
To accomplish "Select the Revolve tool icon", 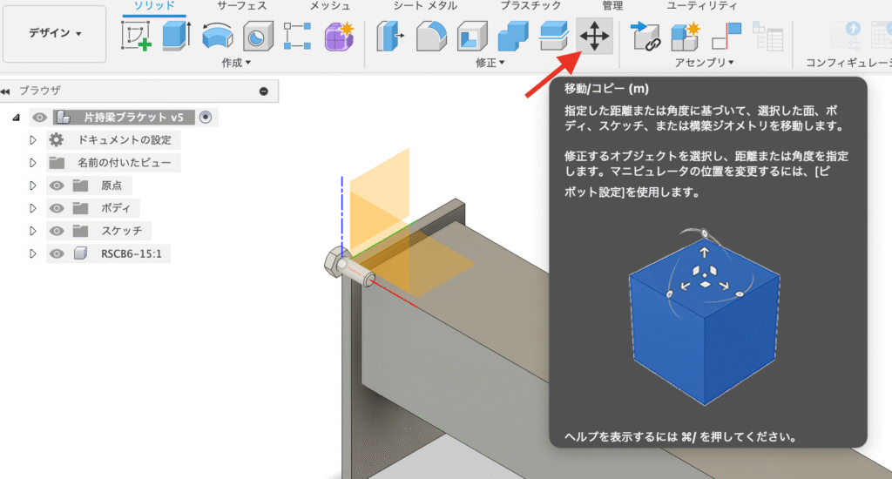I will 217,36.
